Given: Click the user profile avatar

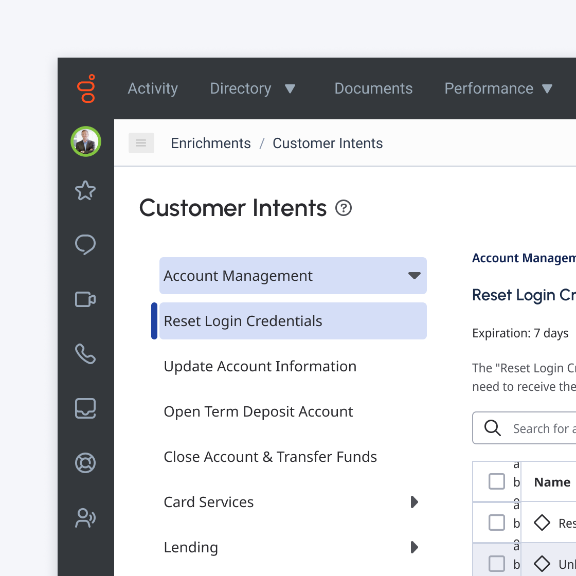Looking at the screenshot, I should pos(86,141).
